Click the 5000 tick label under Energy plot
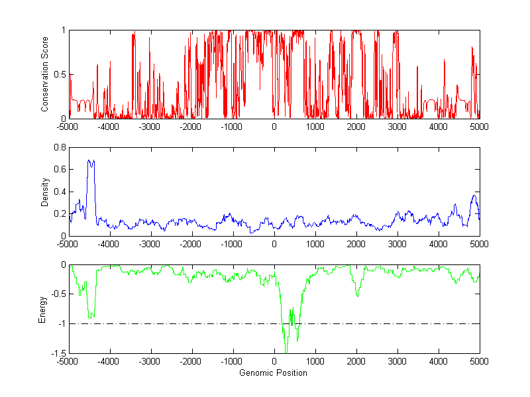 [x=479, y=362]
